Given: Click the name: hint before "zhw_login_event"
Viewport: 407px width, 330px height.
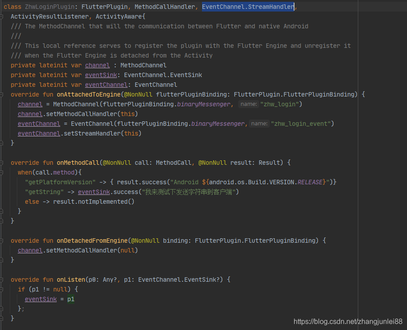Looking at the screenshot, I should [260, 124].
